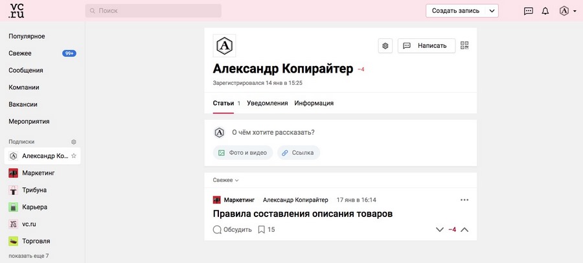The height and width of the screenshot is (263, 583).
Task: Click the post's −4 vote score
Action: coord(452,229)
